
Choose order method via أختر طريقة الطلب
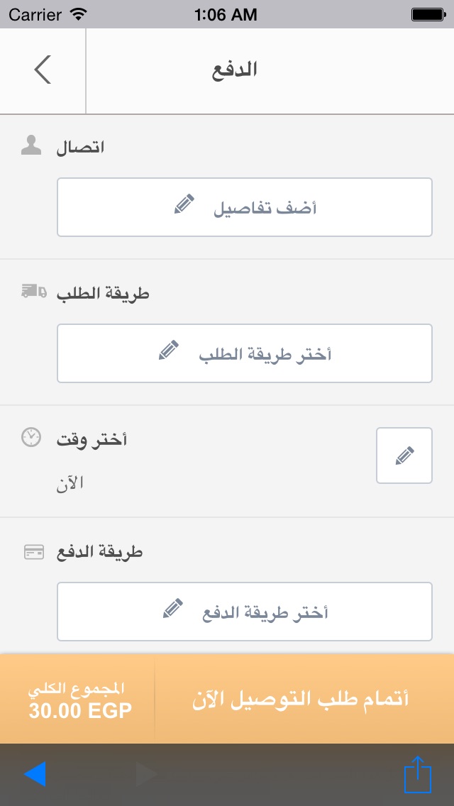[x=245, y=353]
